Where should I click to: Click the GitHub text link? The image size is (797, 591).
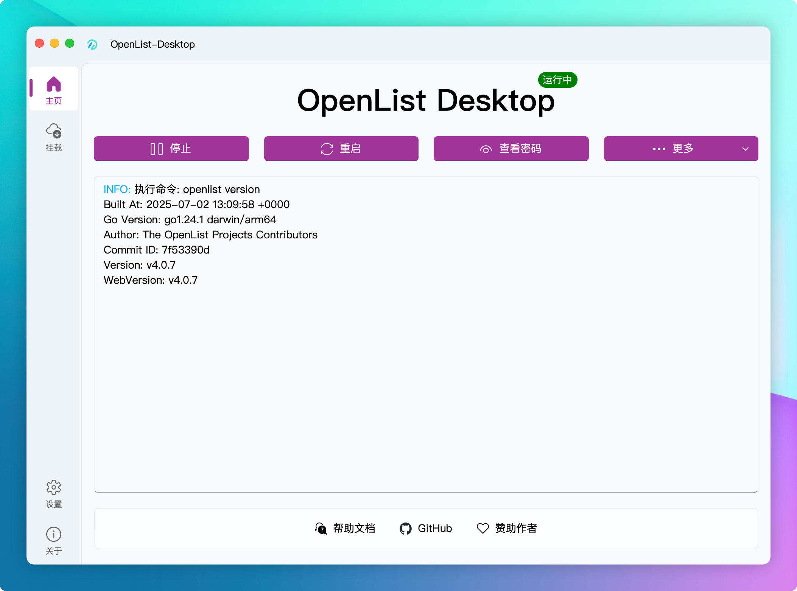click(x=435, y=528)
